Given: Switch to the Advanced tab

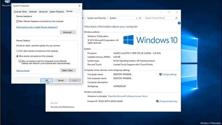Looking at the screenshot, I should coord(43,11).
